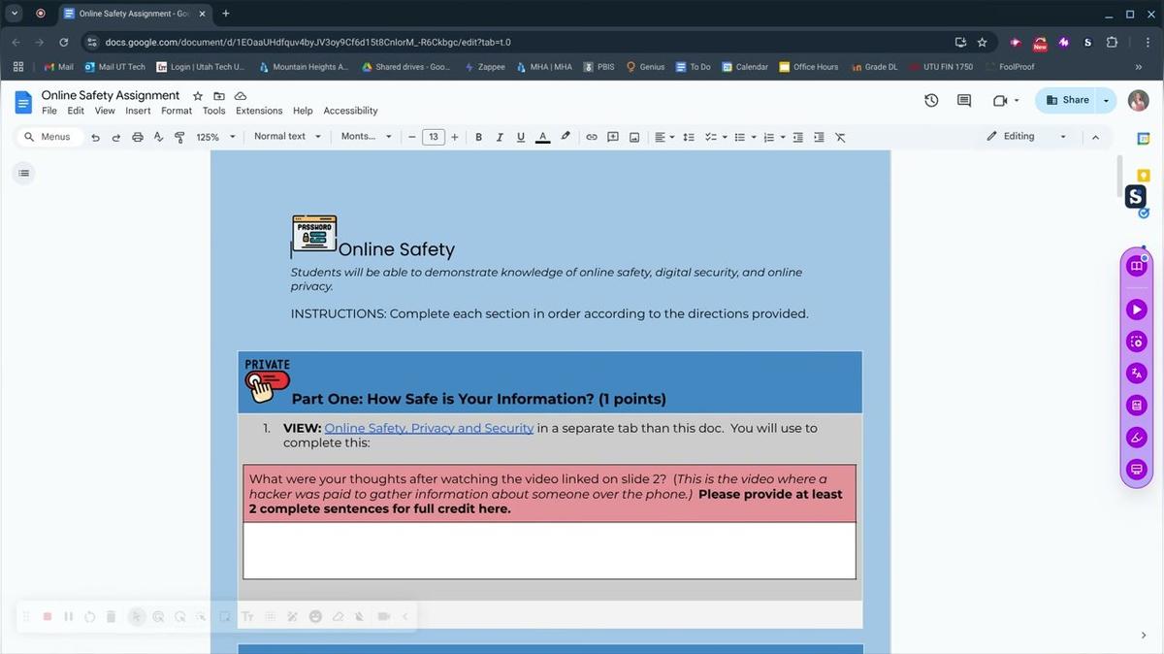Screen dimensions: 1164x654
Task: Open the Normal text styles dropdown
Action: [286, 137]
